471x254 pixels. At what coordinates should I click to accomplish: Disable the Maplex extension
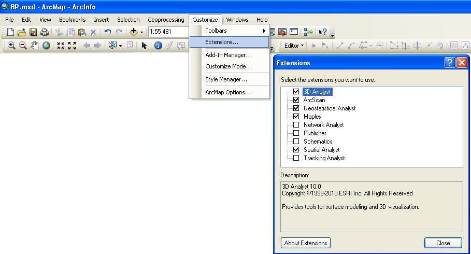296,116
